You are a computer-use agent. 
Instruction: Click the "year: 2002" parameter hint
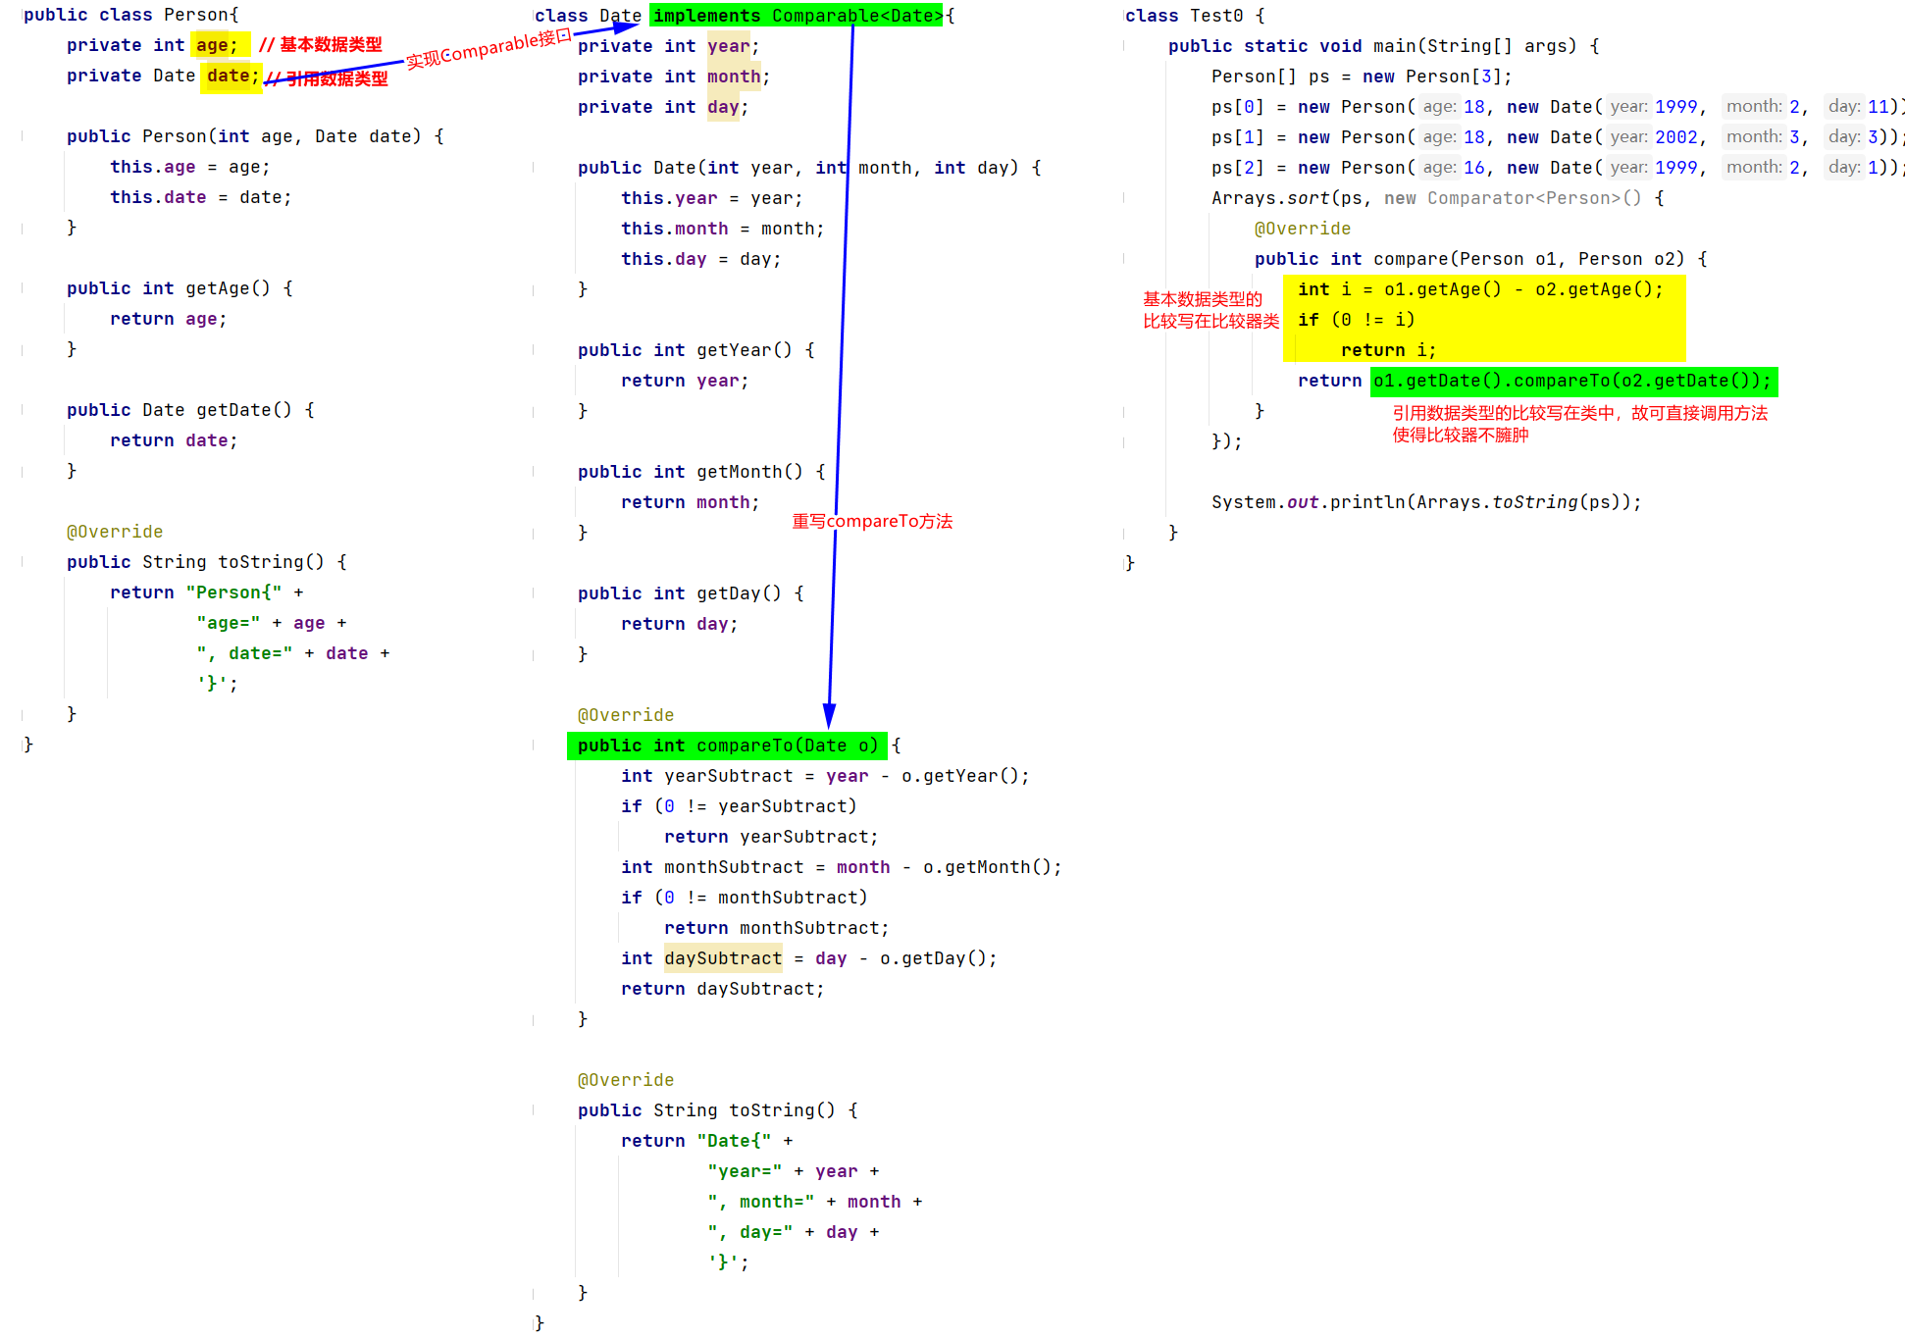tap(1653, 137)
